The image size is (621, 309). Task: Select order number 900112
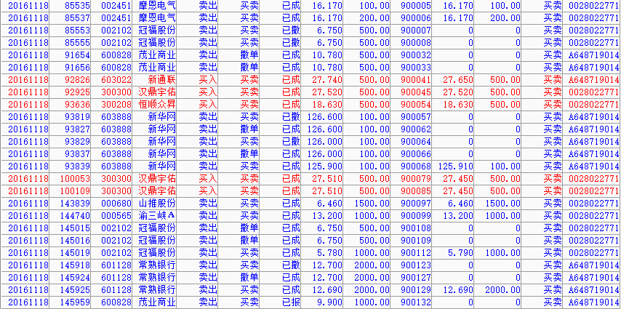point(416,253)
